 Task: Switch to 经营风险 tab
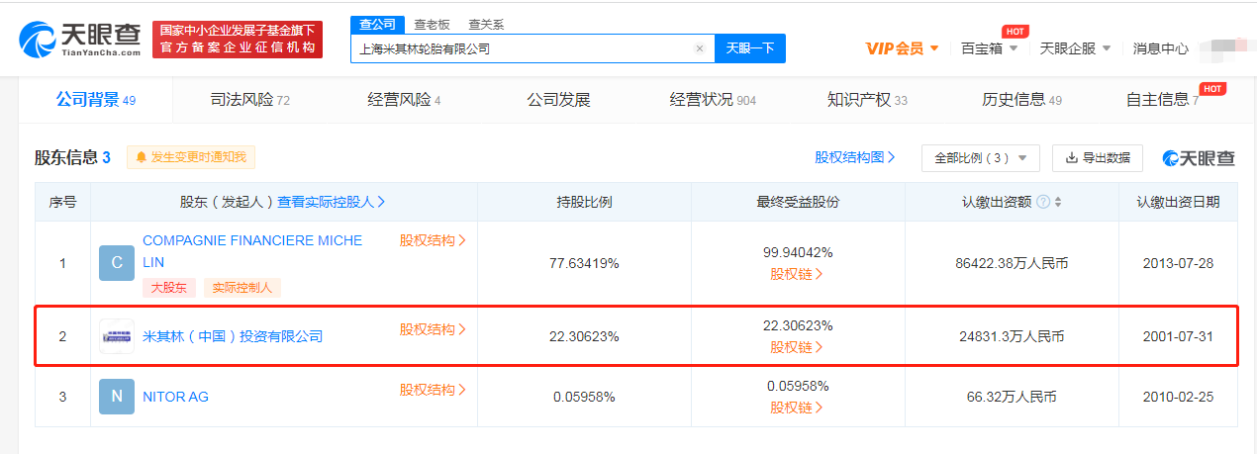click(404, 99)
